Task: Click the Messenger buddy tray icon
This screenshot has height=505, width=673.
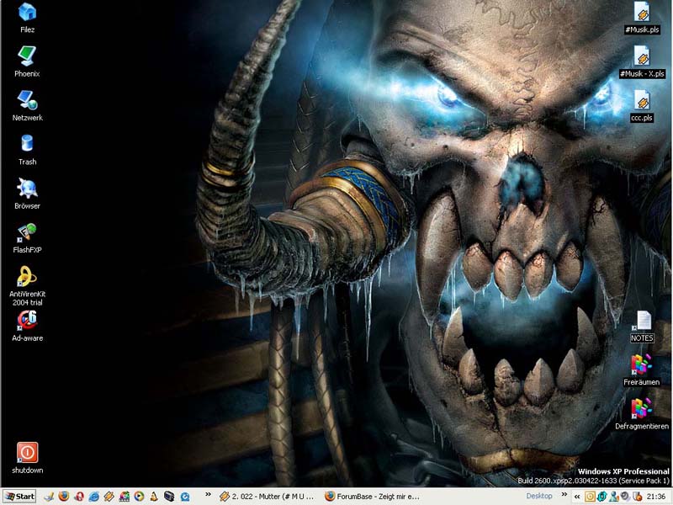Action: (x=614, y=497)
